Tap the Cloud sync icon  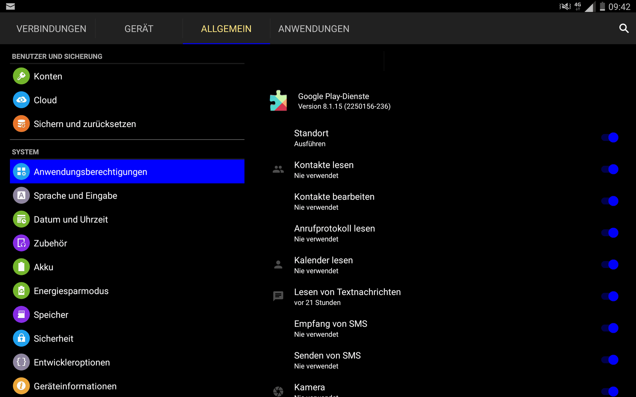(21, 100)
